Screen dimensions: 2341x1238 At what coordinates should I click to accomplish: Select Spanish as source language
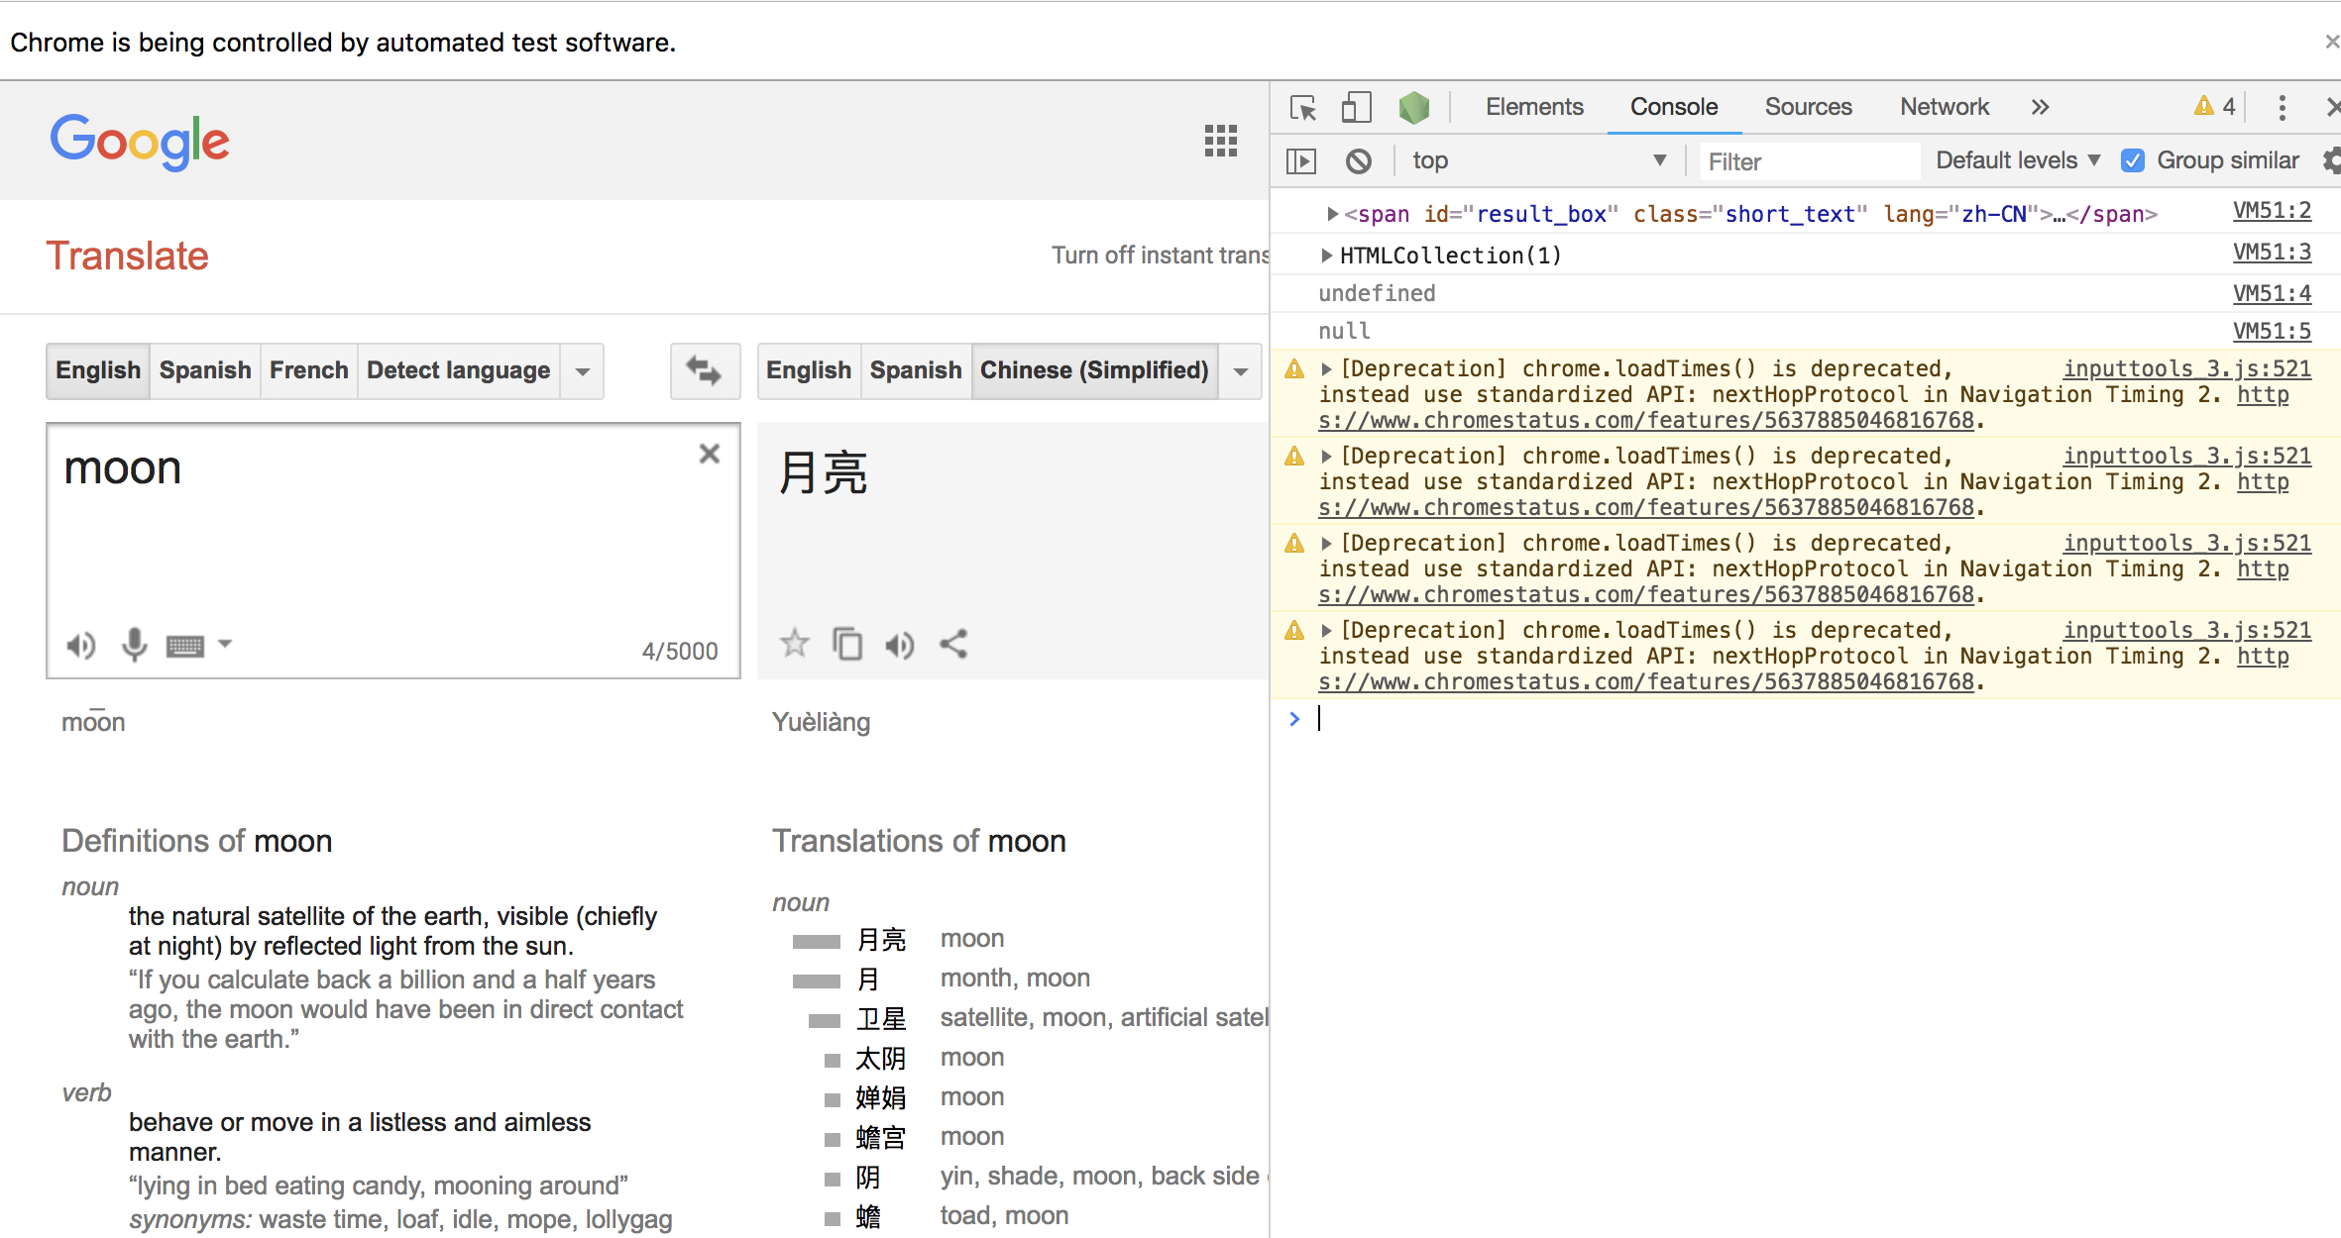(x=205, y=370)
